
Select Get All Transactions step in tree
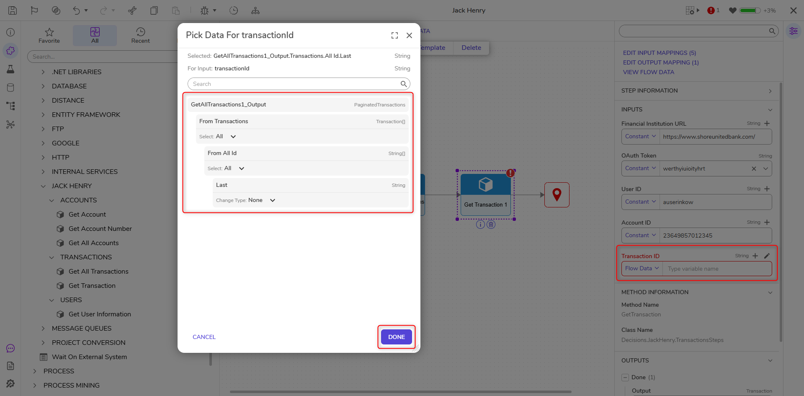[x=98, y=272]
